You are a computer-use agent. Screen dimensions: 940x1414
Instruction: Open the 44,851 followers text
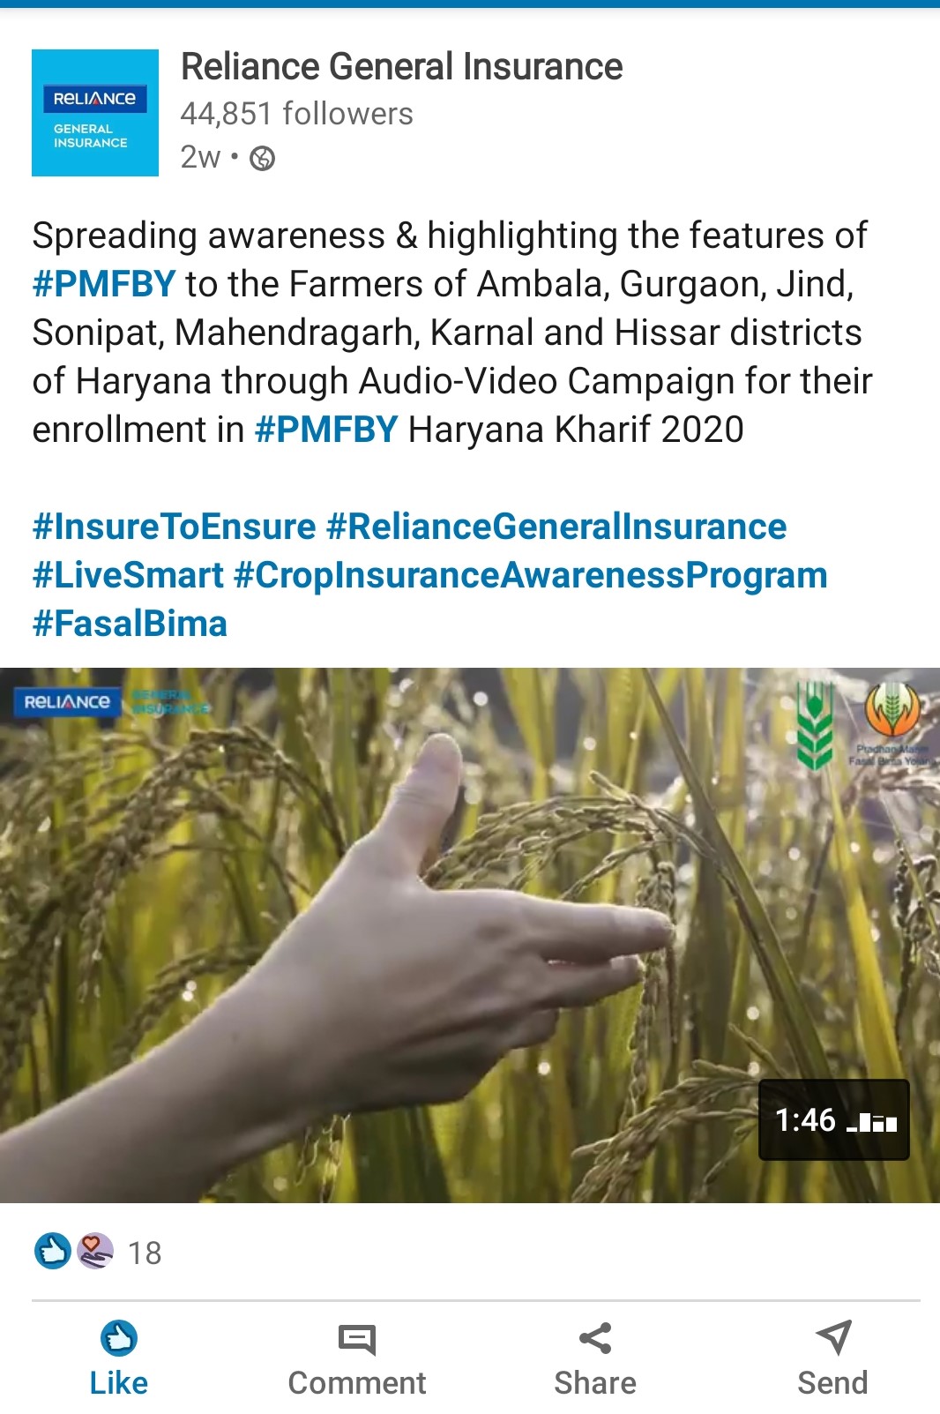(x=296, y=114)
